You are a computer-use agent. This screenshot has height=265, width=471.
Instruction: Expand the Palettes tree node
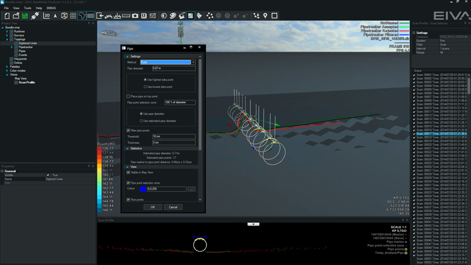(x=7, y=67)
